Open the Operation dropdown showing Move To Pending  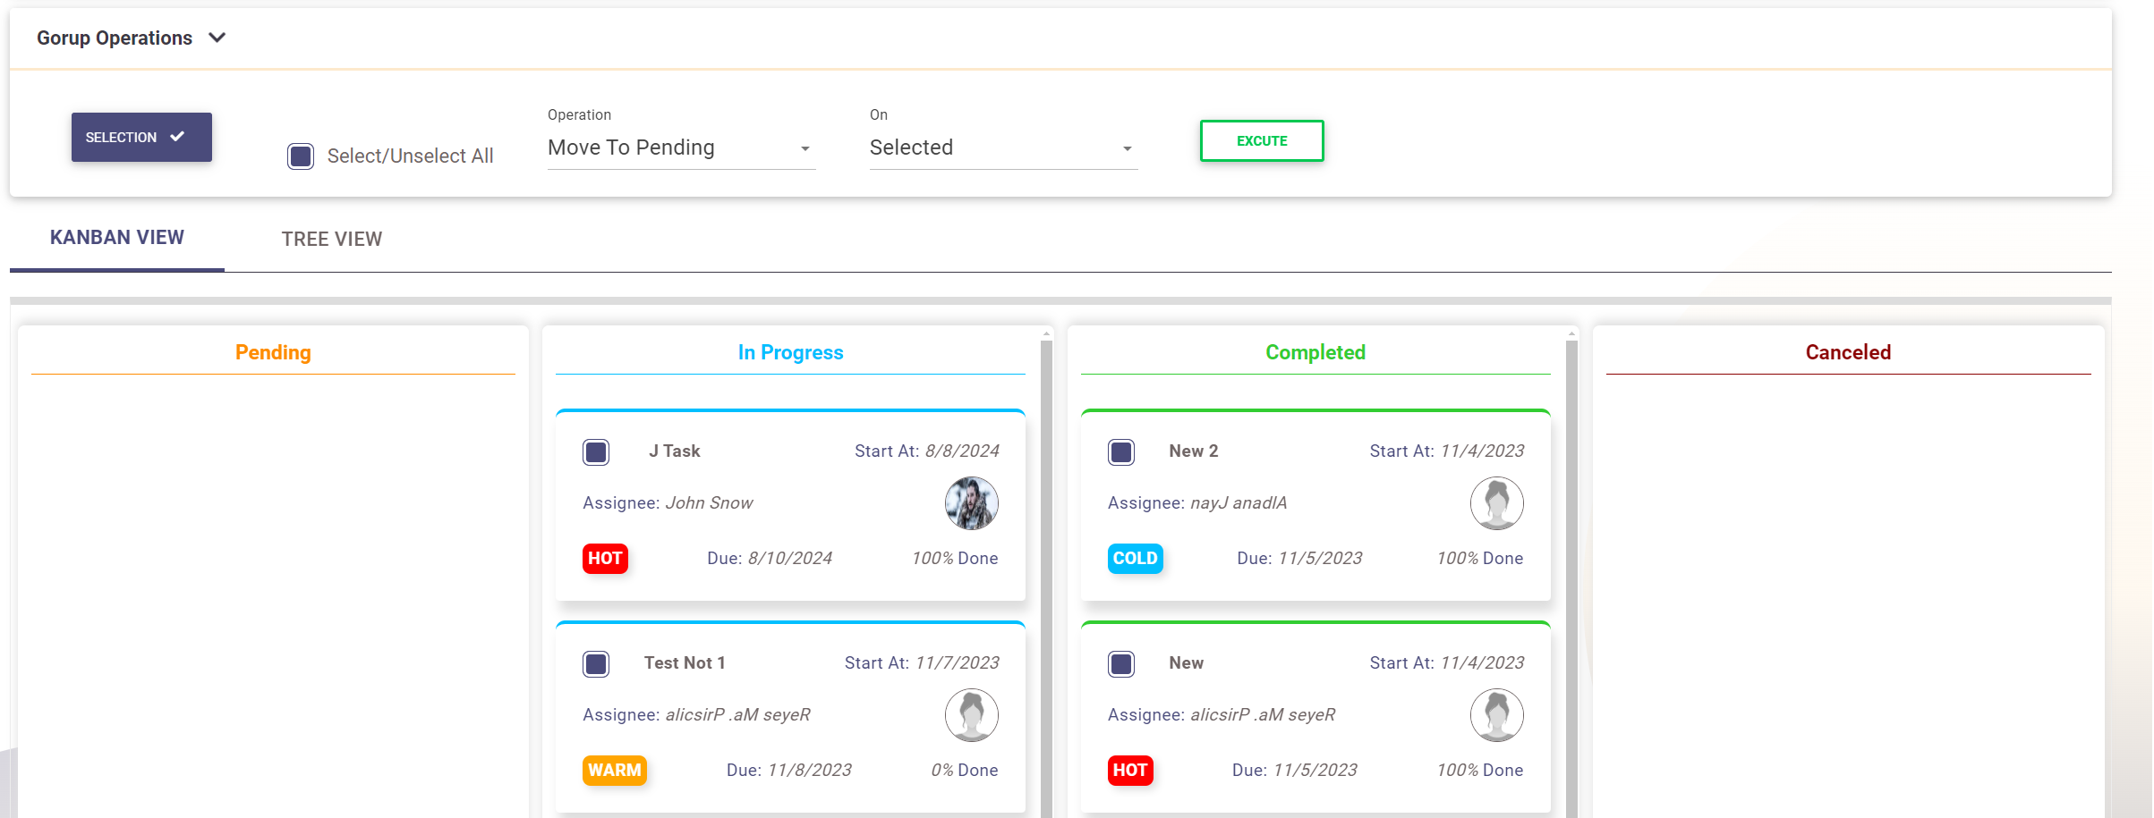point(680,148)
